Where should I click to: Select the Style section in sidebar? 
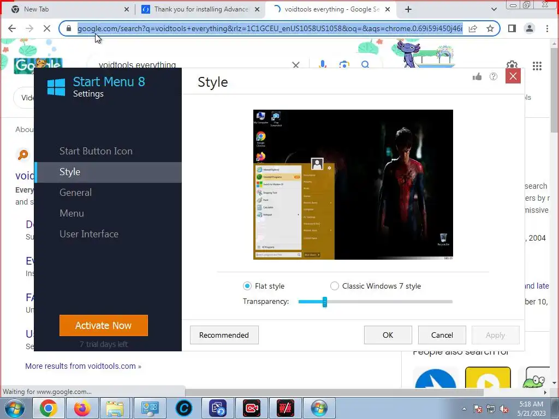[109, 172]
